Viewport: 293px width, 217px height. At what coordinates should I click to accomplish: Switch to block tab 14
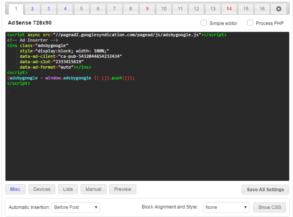[229, 9]
